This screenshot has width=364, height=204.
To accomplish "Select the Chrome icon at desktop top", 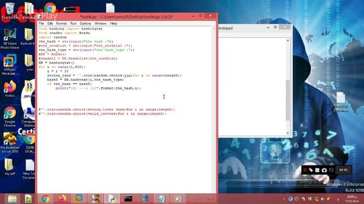I will pyautogui.click(x=50, y=8).
